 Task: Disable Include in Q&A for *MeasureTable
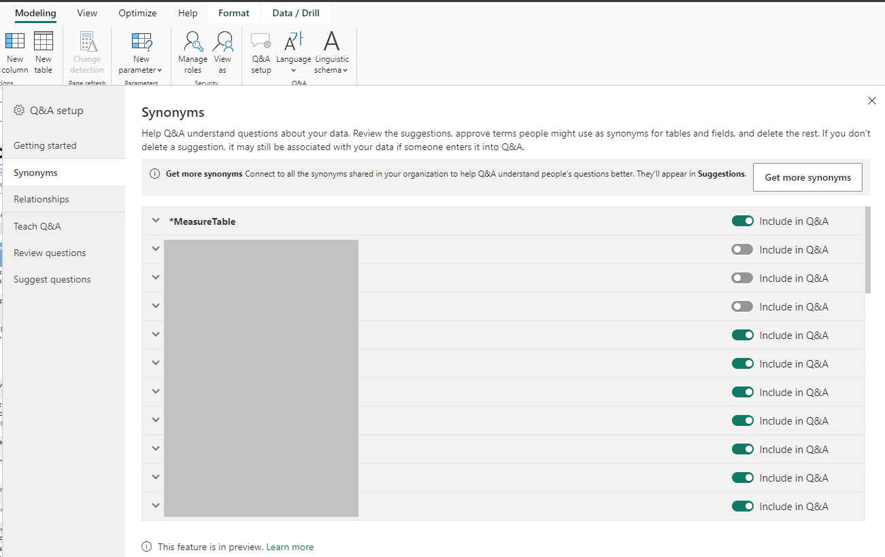click(743, 221)
